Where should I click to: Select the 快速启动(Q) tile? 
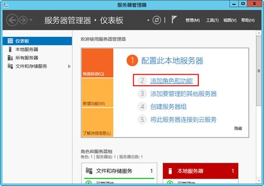[97, 63]
